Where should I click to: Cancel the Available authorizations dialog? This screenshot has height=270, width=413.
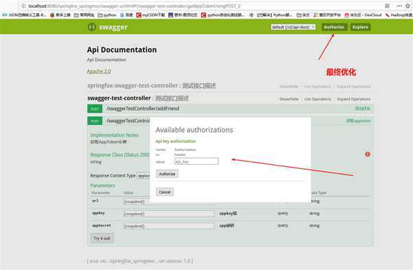165,192
